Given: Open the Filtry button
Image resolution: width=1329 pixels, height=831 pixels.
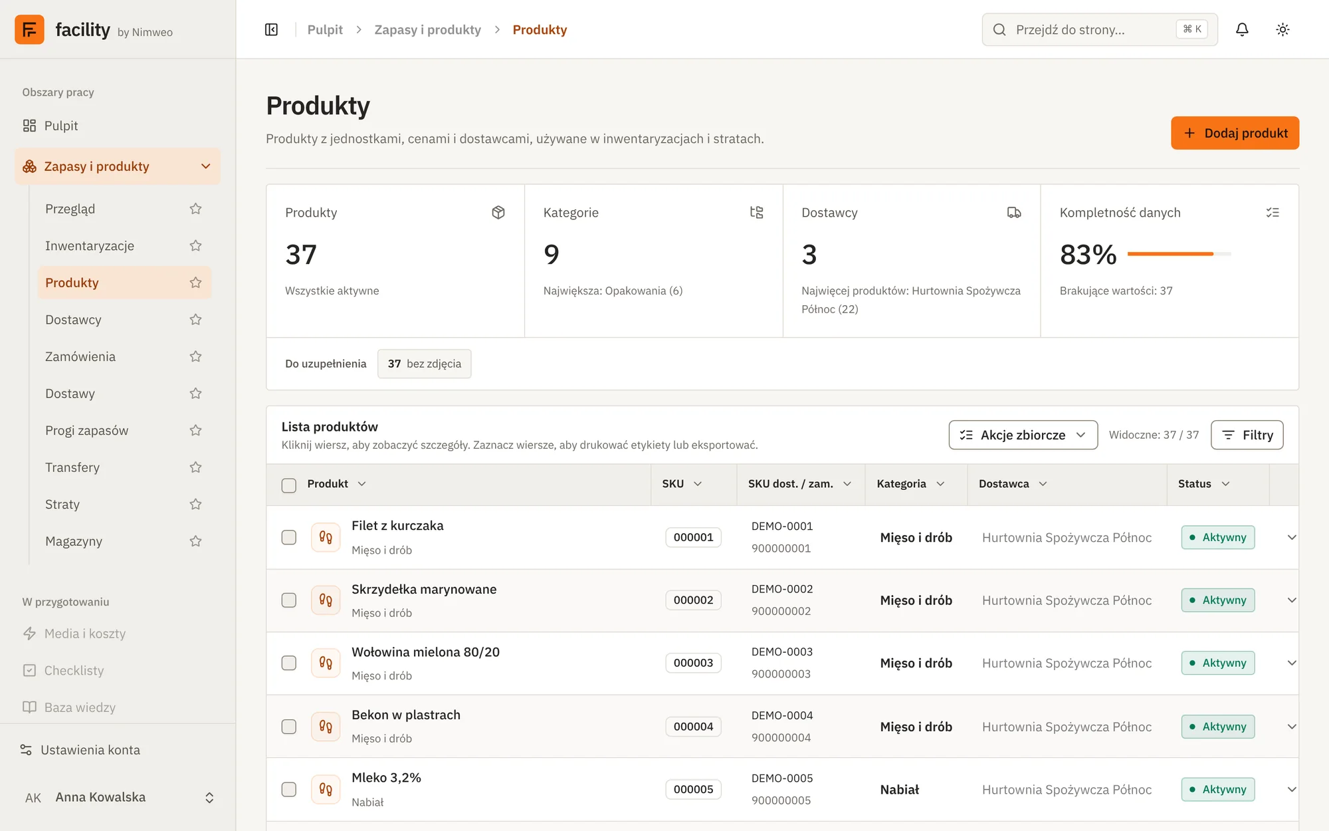Looking at the screenshot, I should (x=1247, y=435).
